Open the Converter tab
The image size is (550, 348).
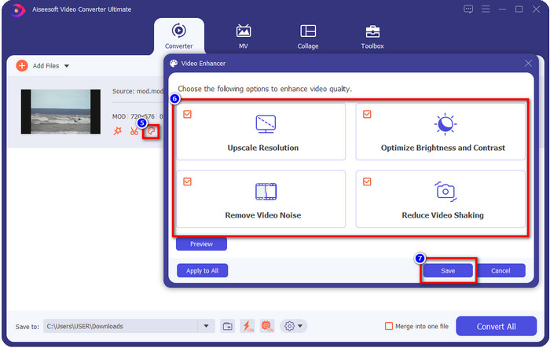click(x=179, y=36)
